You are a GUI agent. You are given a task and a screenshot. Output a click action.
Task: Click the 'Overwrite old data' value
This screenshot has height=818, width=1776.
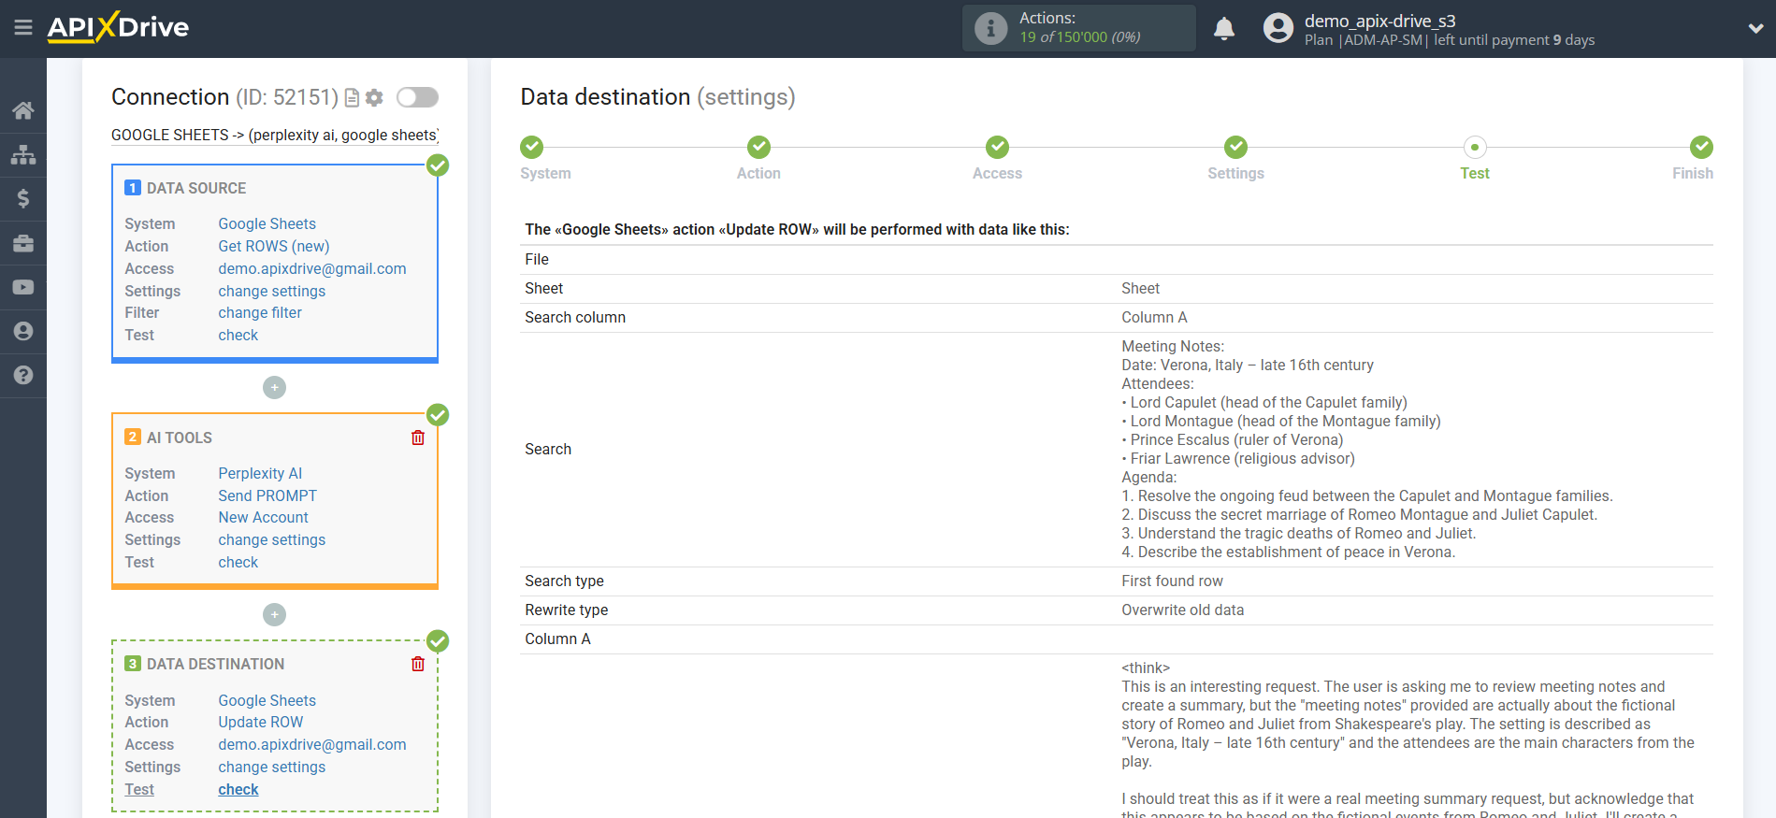click(1182, 610)
